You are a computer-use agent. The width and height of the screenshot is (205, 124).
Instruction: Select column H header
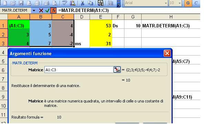click(x=171, y=17)
